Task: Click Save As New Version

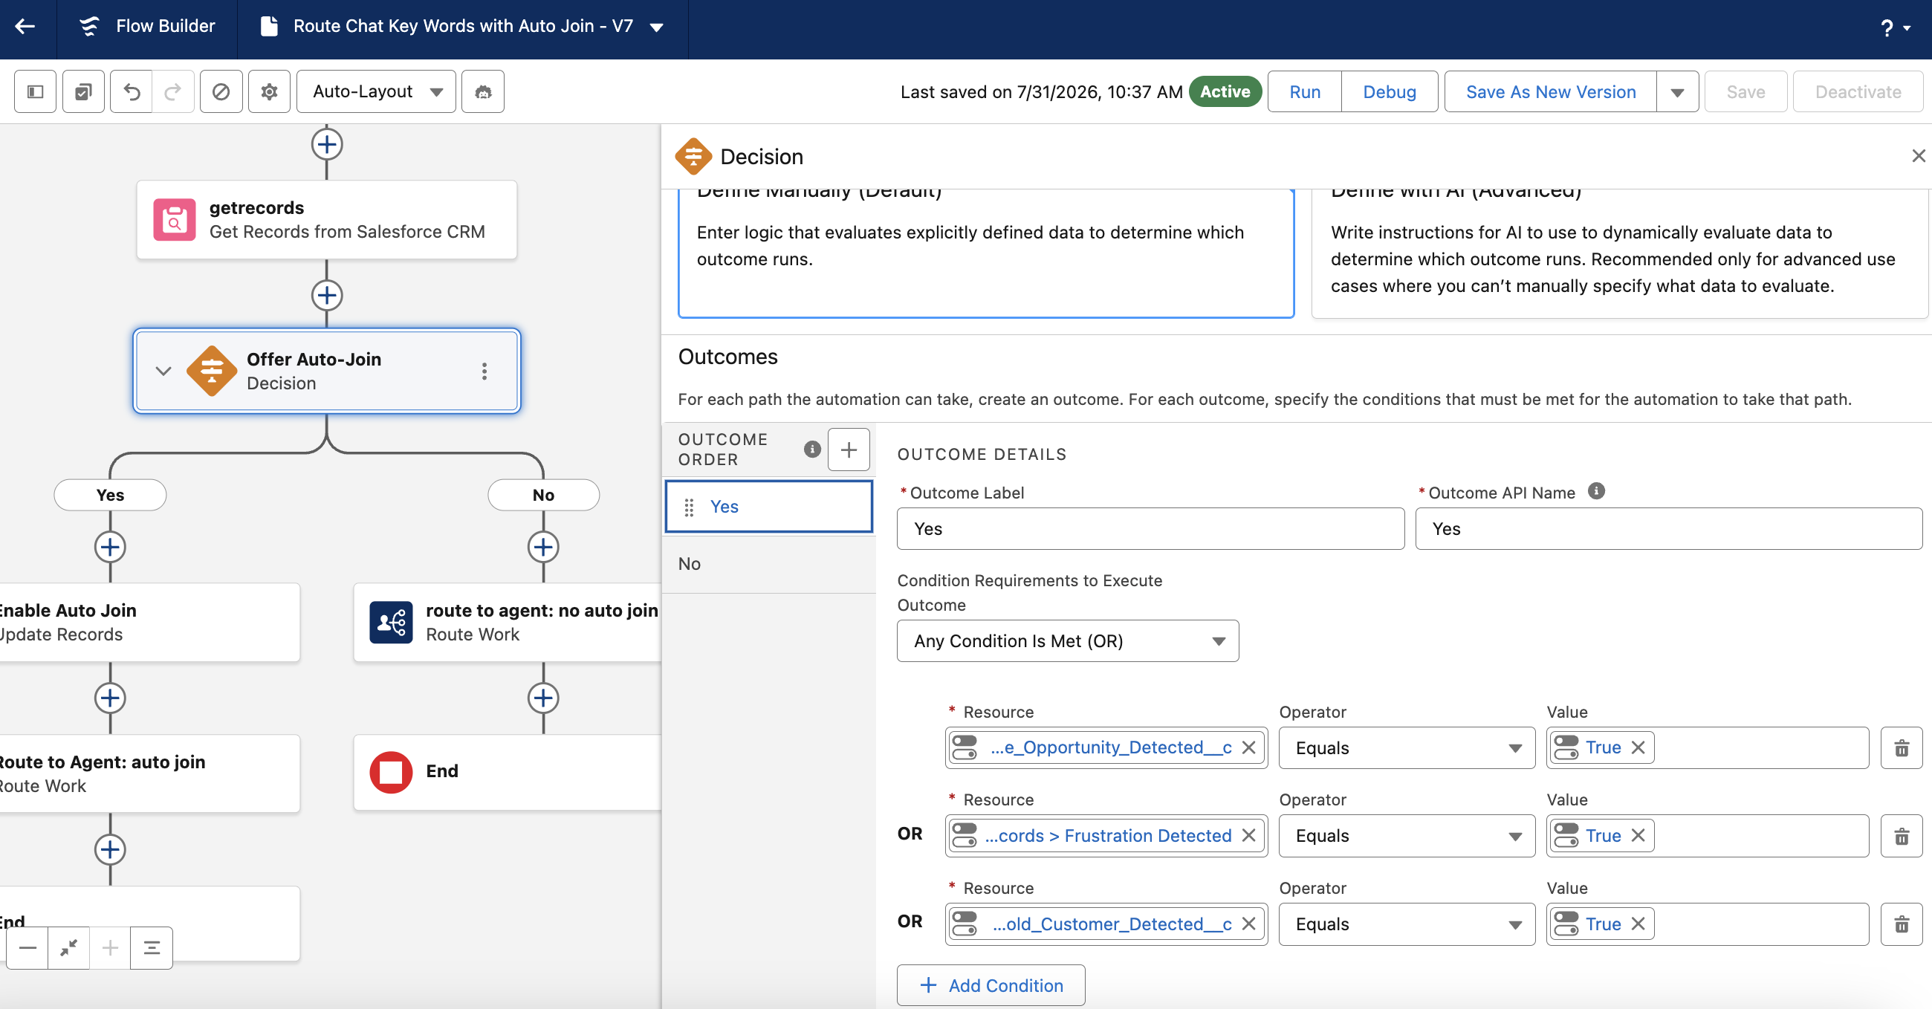Action: pyautogui.click(x=1550, y=91)
